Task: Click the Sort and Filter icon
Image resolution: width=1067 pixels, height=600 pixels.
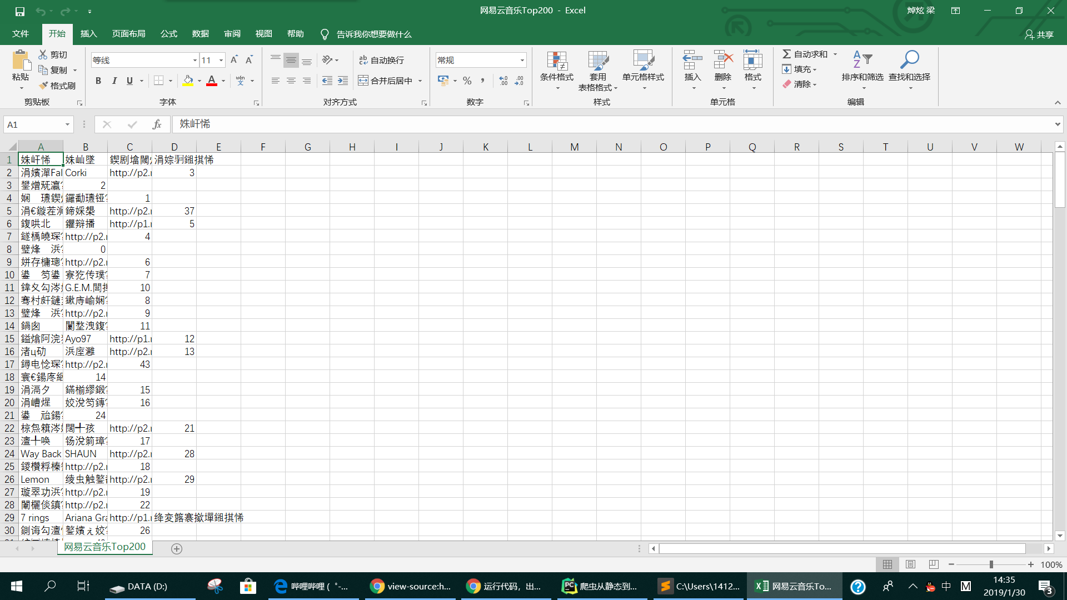Action: (x=862, y=59)
